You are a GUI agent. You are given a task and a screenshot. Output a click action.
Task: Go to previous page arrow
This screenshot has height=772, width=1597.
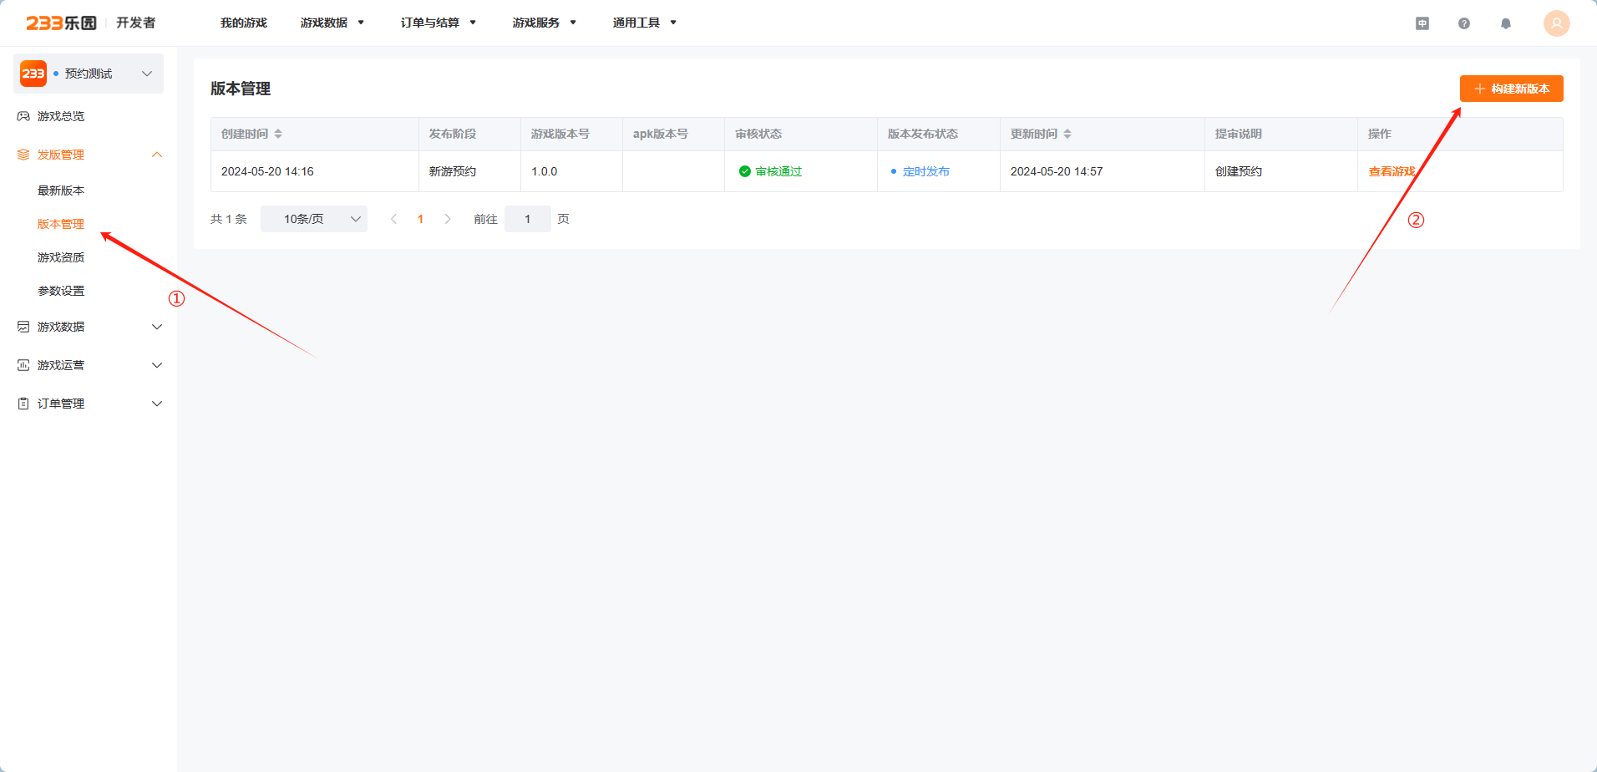393,219
